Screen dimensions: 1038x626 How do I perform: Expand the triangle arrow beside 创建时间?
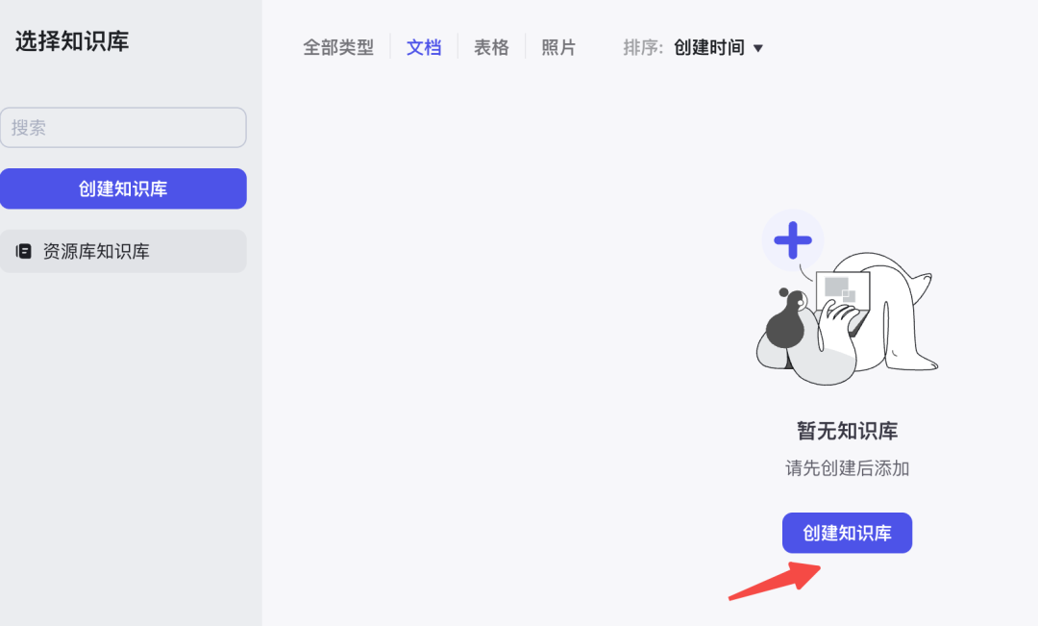[x=758, y=48]
